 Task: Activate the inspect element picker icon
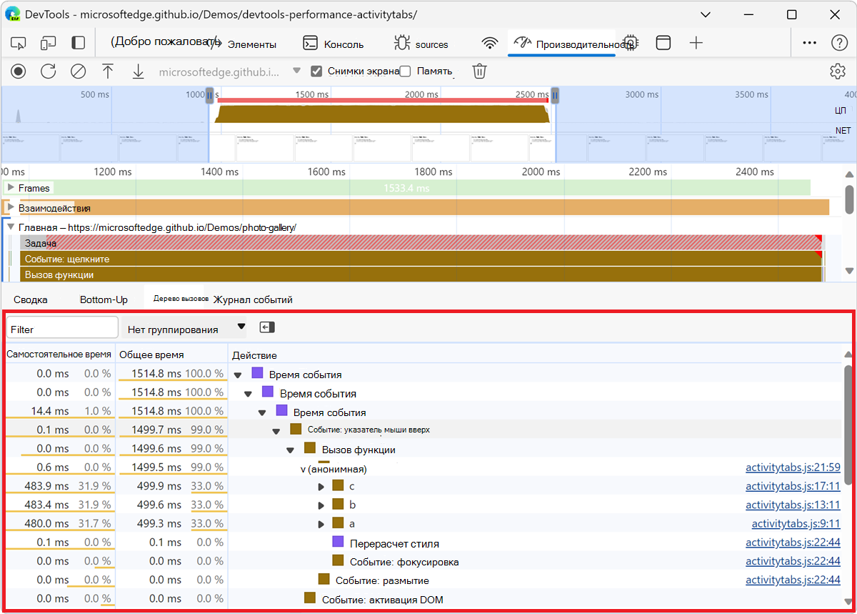pyautogui.click(x=19, y=44)
